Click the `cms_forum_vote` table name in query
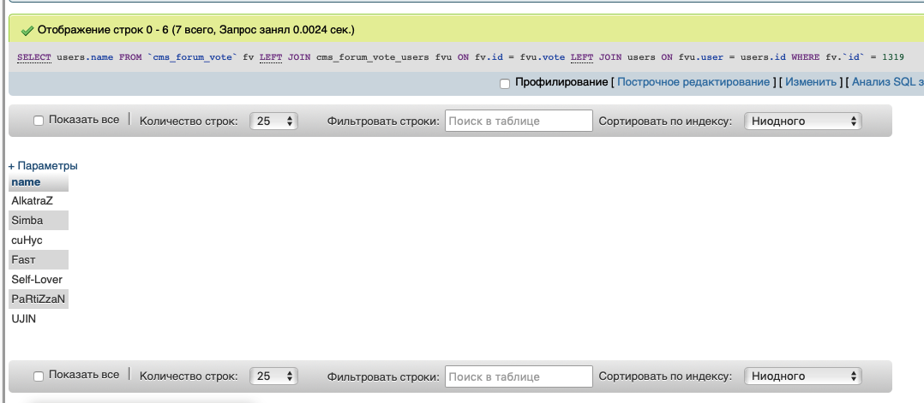The height and width of the screenshot is (403, 924). point(193,57)
